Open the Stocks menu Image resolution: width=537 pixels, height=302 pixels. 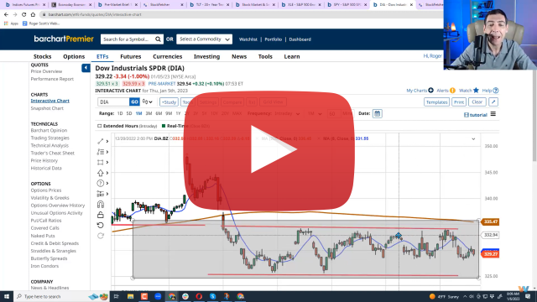42,56
